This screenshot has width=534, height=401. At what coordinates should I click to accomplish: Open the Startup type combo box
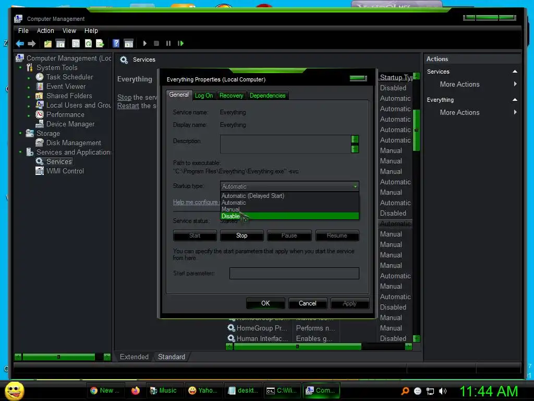(x=289, y=186)
